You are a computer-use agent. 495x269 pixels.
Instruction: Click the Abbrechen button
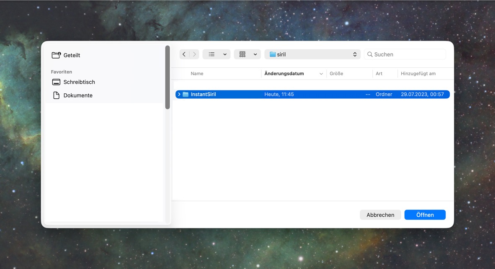(x=380, y=215)
